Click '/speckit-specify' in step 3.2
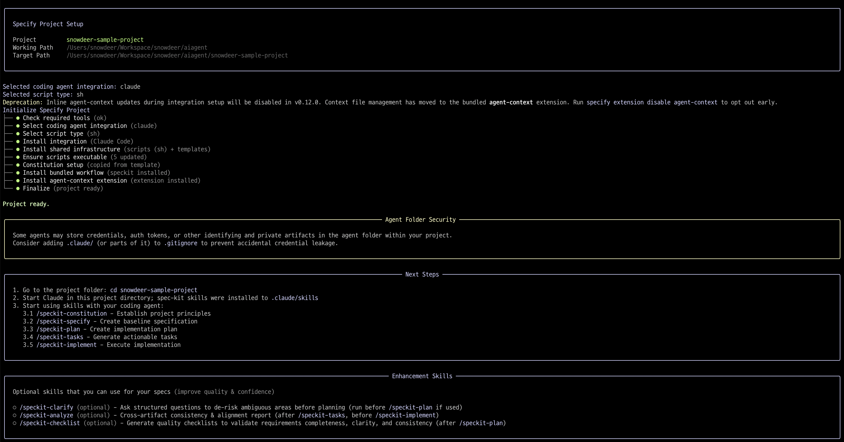The width and height of the screenshot is (844, 442). click(63, 322)
